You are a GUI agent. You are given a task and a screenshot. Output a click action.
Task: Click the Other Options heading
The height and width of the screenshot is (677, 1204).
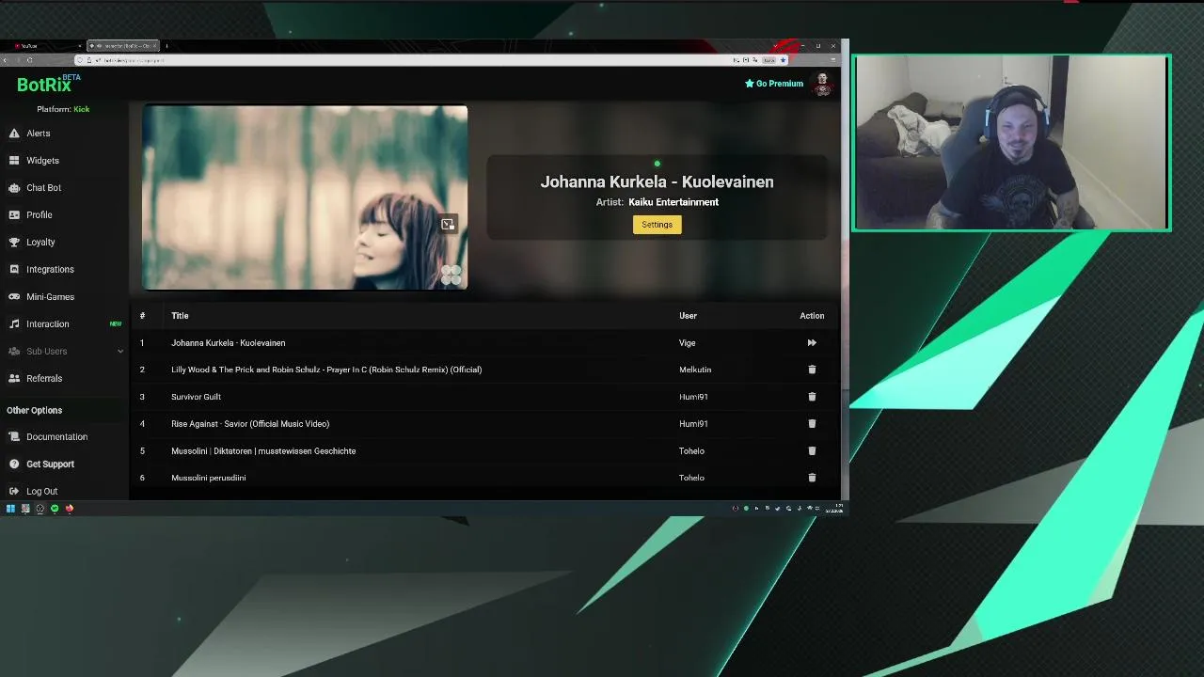point(35,411)
